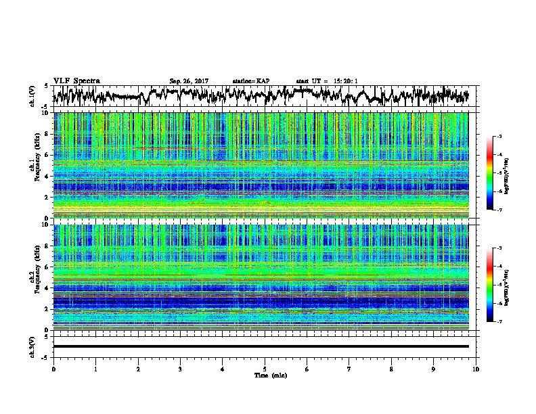Click the thick black ch.3 signal line
Image resolution: width=536 pixels, height=414 pixels.
261,346
